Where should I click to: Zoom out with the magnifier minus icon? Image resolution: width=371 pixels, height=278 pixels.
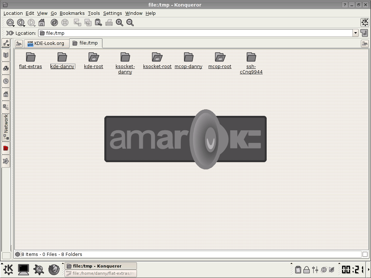[130, 23]
